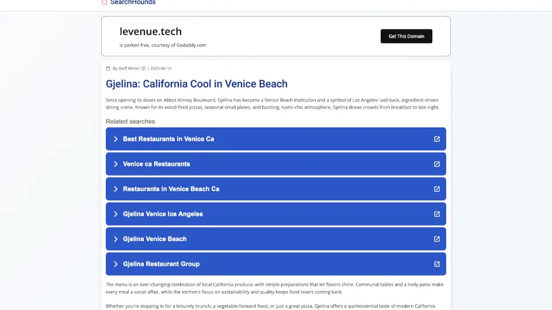Viewport: 552px width, 310px height.
Task: Expand chevron beside Best Restaurants in Venice Ca
Action: pos(116,139)
